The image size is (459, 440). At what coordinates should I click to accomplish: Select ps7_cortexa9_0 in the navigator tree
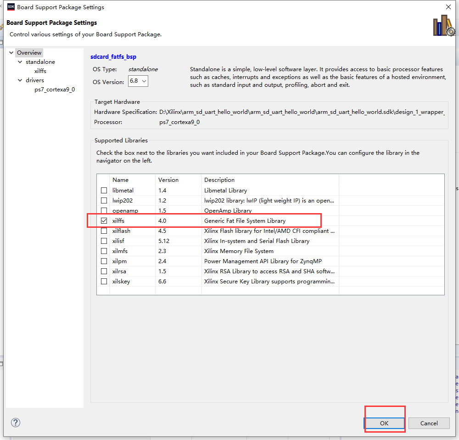pos(55,90)
